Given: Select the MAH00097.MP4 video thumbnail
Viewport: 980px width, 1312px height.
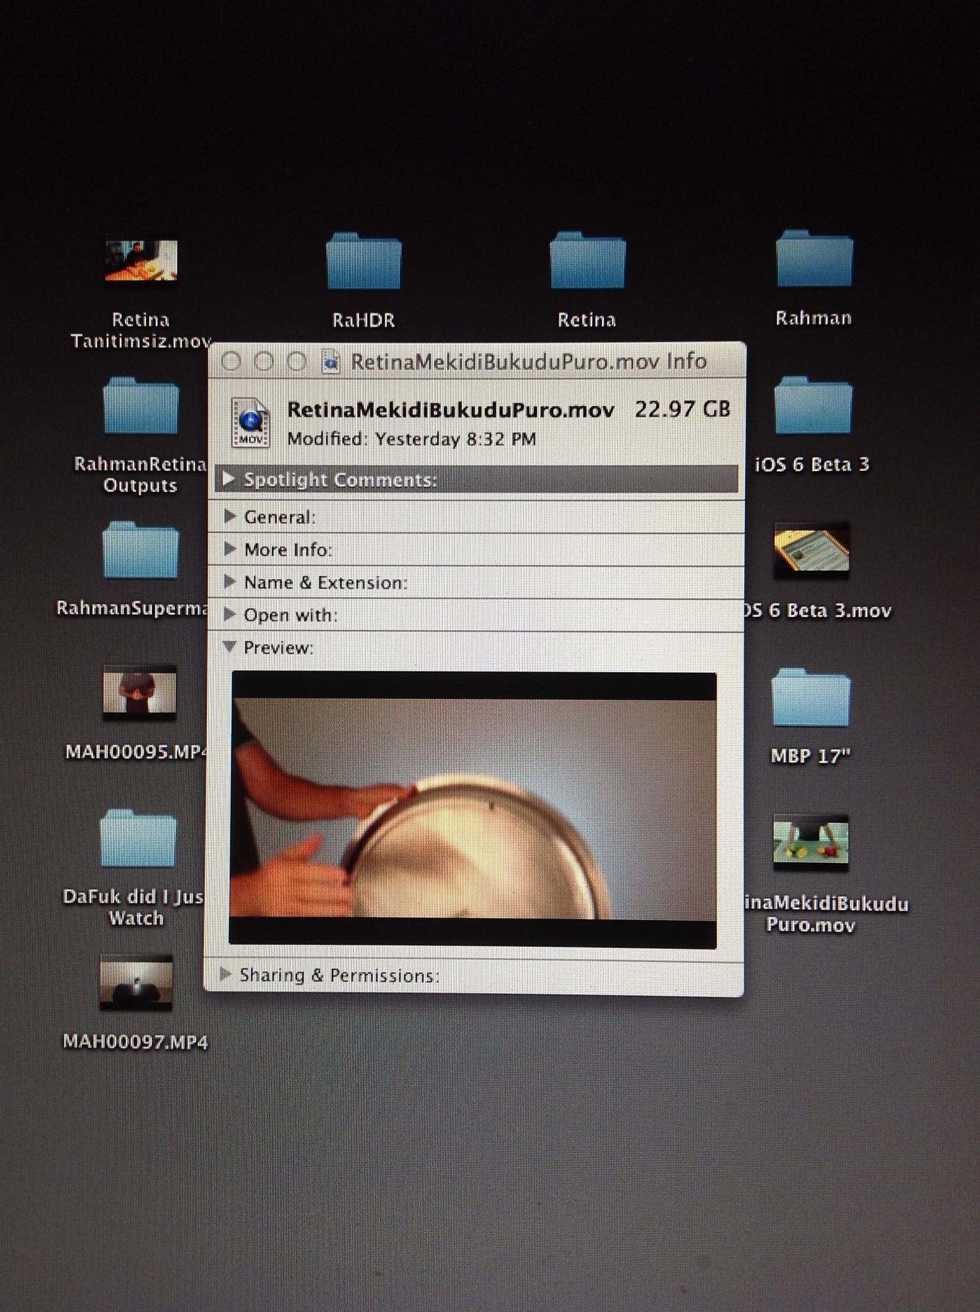Looking at the screenshot, I should click(x=136, y=983).
